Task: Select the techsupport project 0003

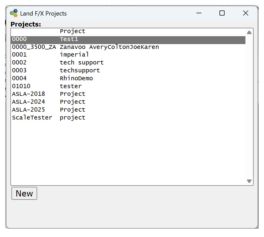Action: point(76,70)
